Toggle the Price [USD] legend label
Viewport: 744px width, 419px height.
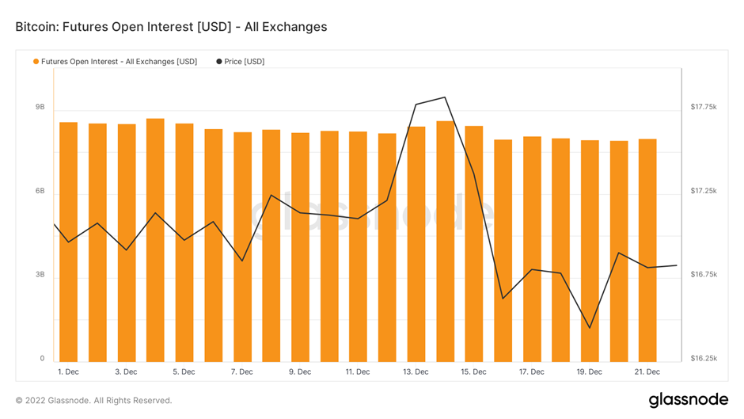point(245,62)
